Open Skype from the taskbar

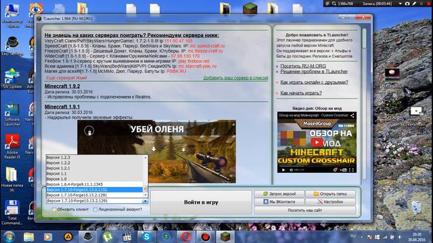(147, 237)
